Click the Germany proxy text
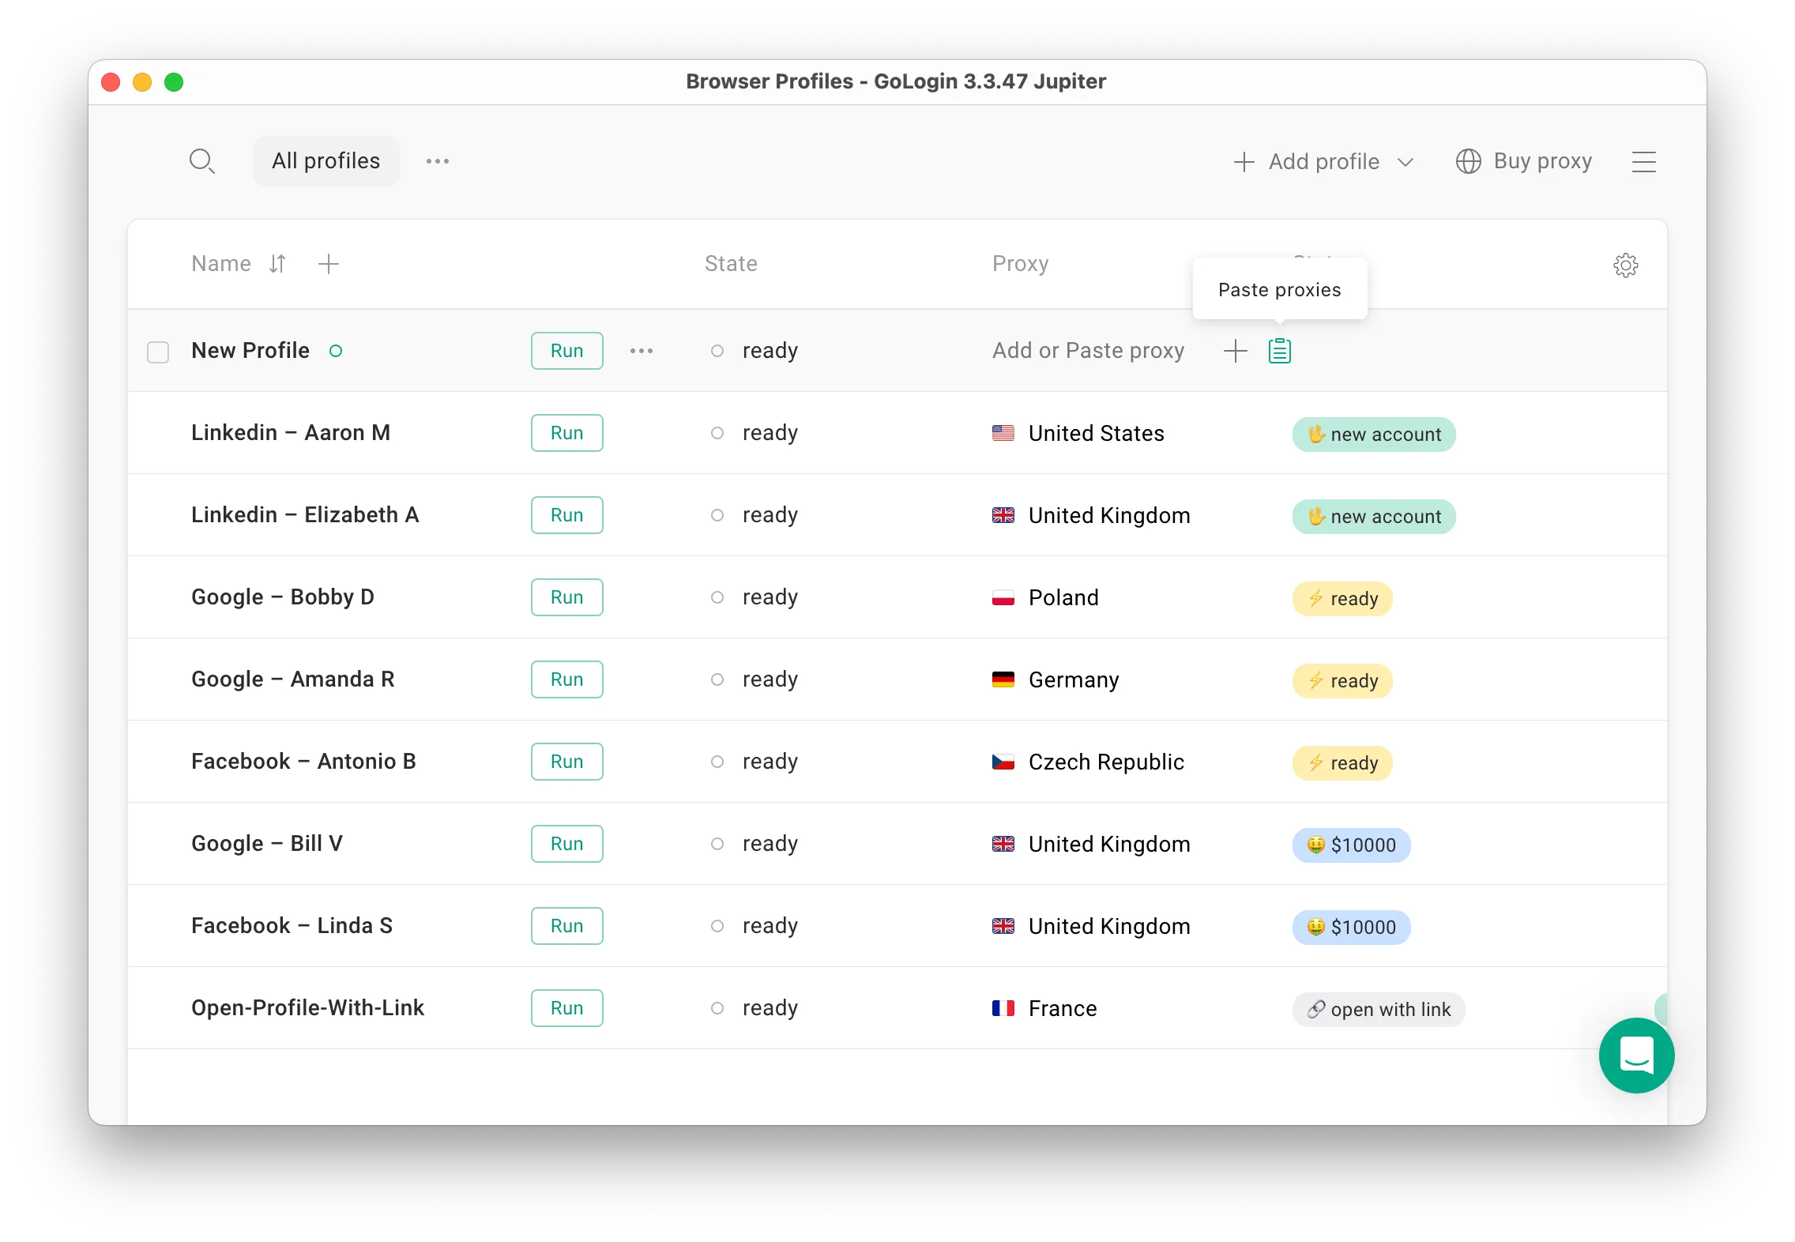Screen dimensions: 1795x1242 [1074, 679]
